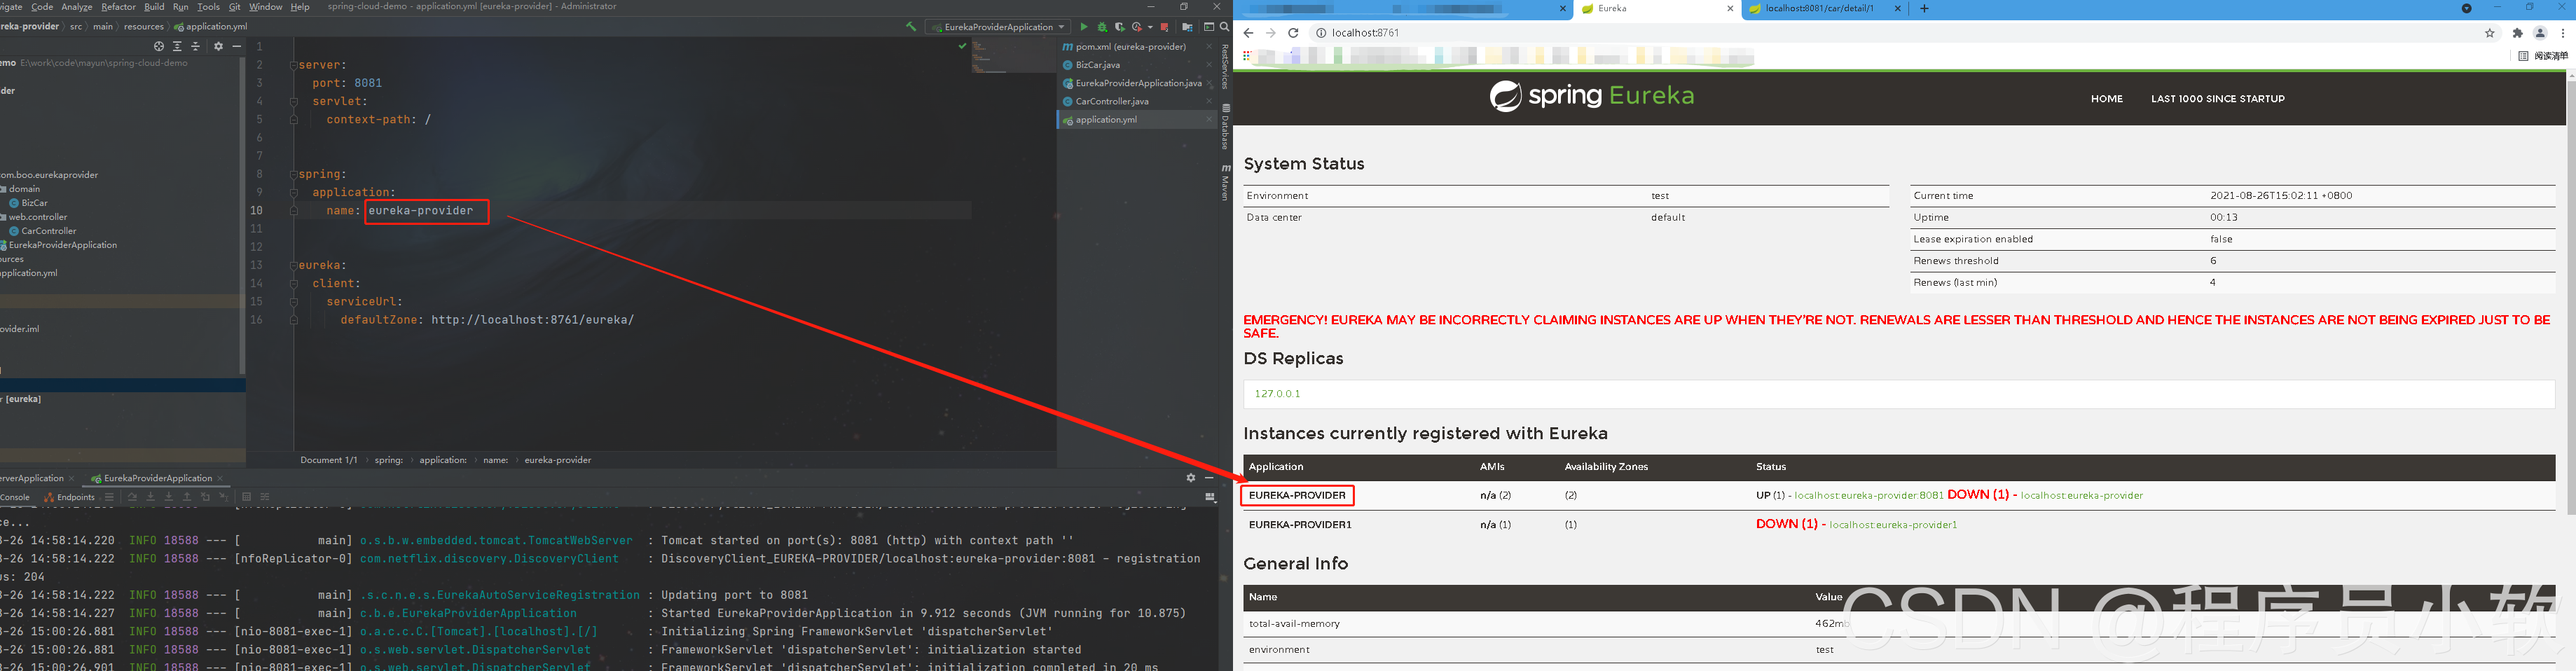Click Expand All icon in Project panel

(177, 46)
